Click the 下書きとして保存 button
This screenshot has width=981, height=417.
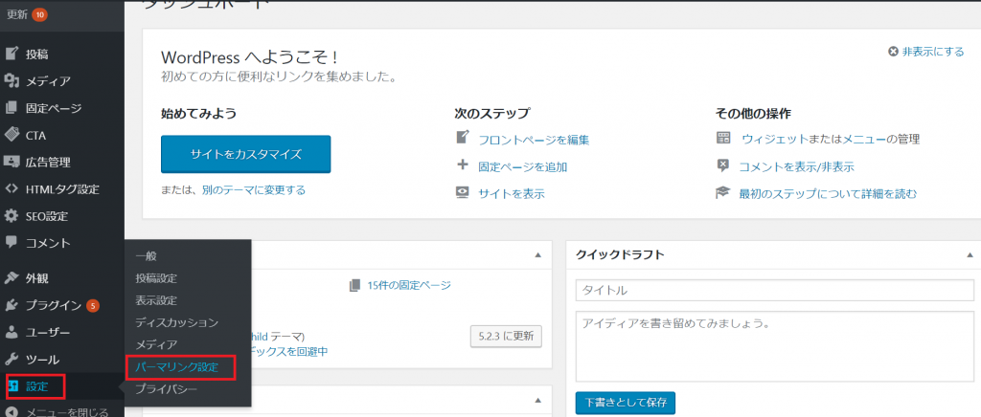point(625,403)
